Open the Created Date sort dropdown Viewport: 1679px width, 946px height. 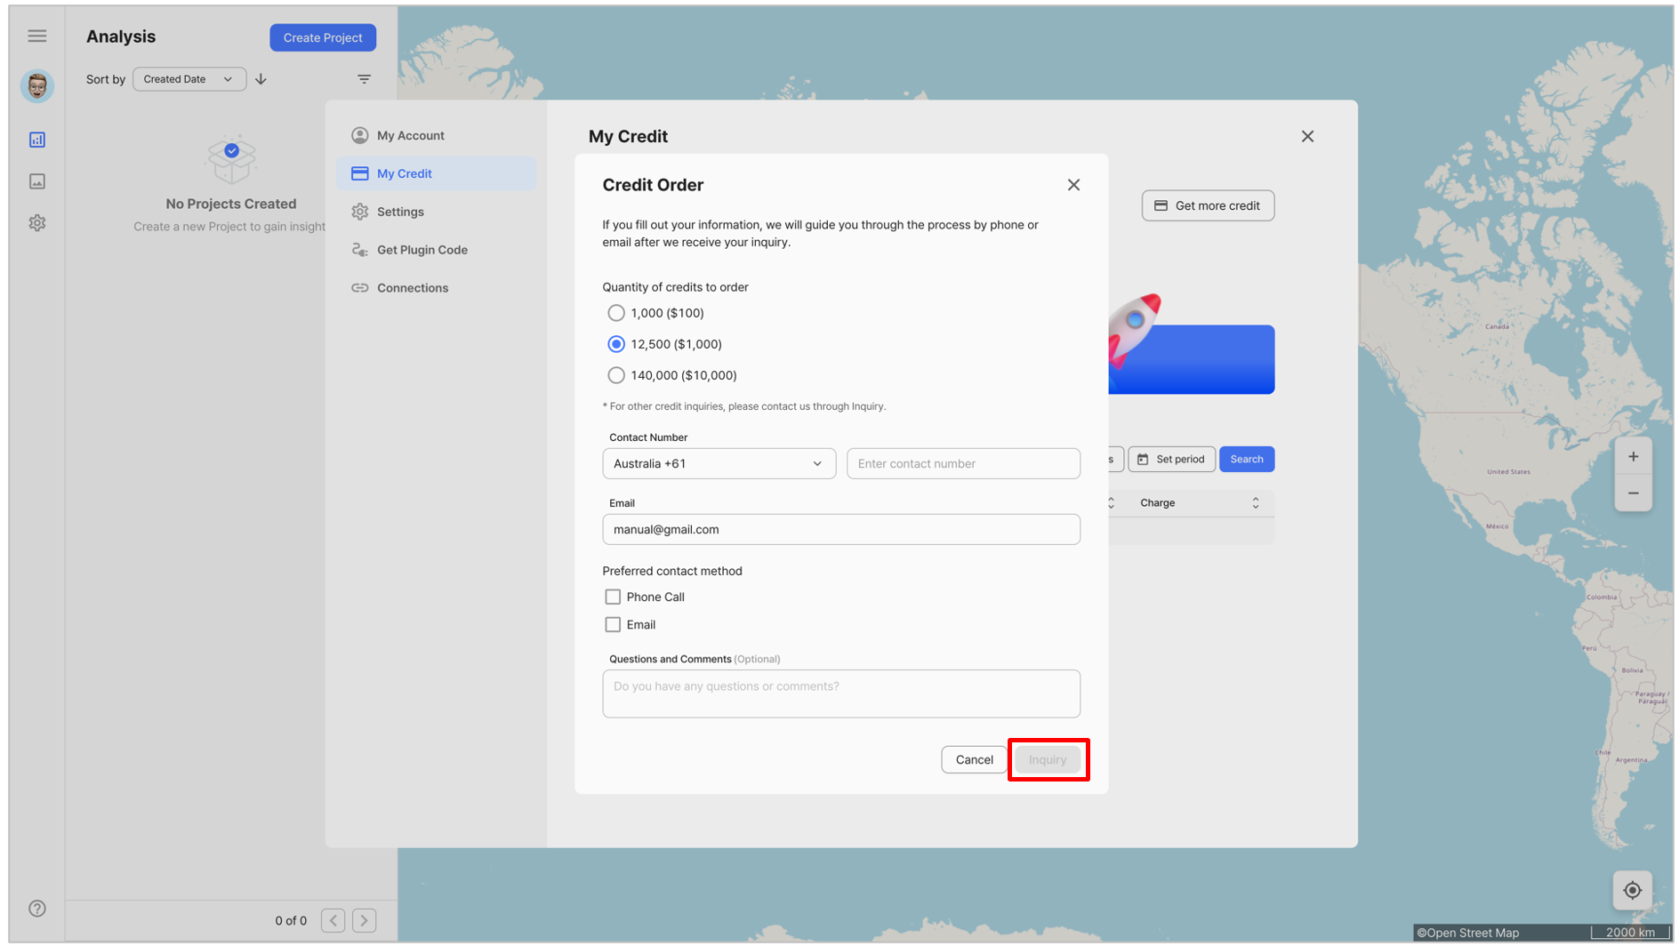tap(189, 79)
